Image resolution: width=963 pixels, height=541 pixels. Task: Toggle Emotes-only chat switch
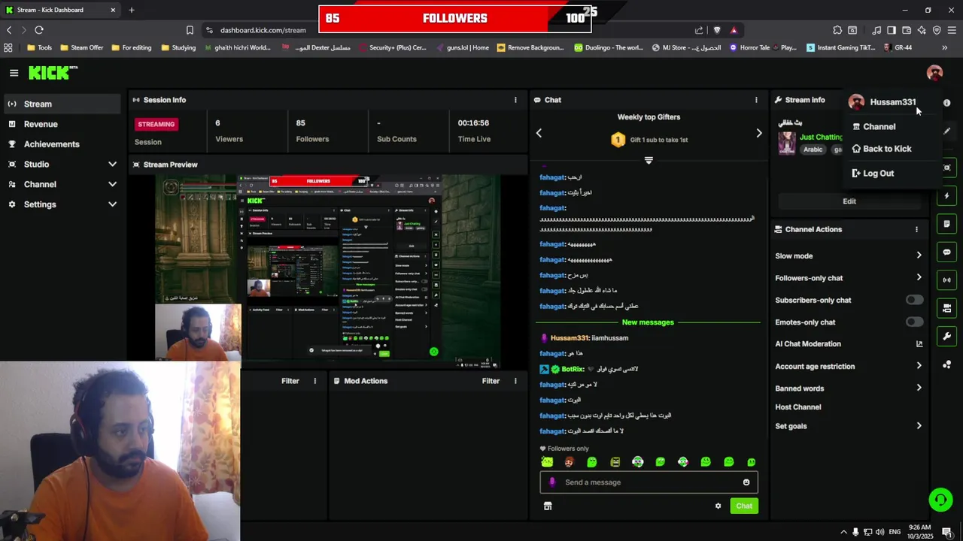914,322
